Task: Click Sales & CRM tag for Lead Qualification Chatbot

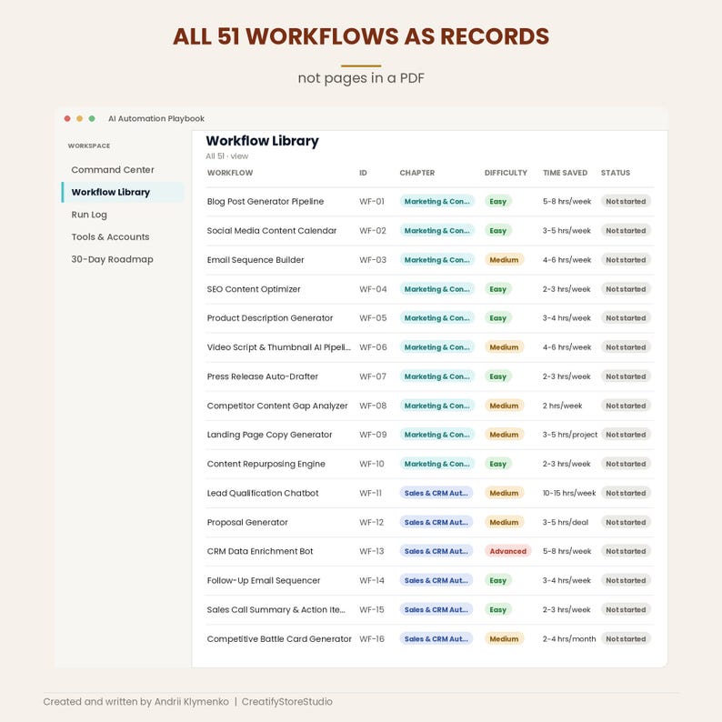Action: [436, 493]
